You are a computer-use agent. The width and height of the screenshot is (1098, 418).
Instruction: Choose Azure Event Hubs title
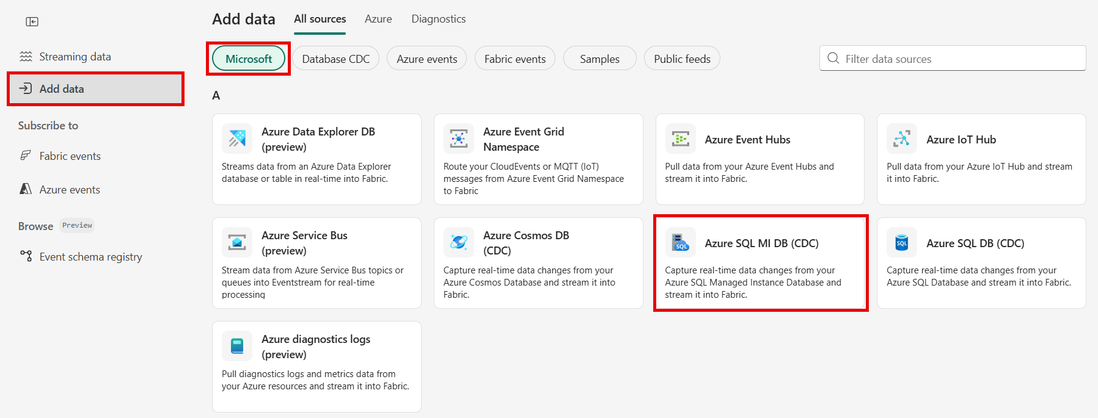(747, 140)
